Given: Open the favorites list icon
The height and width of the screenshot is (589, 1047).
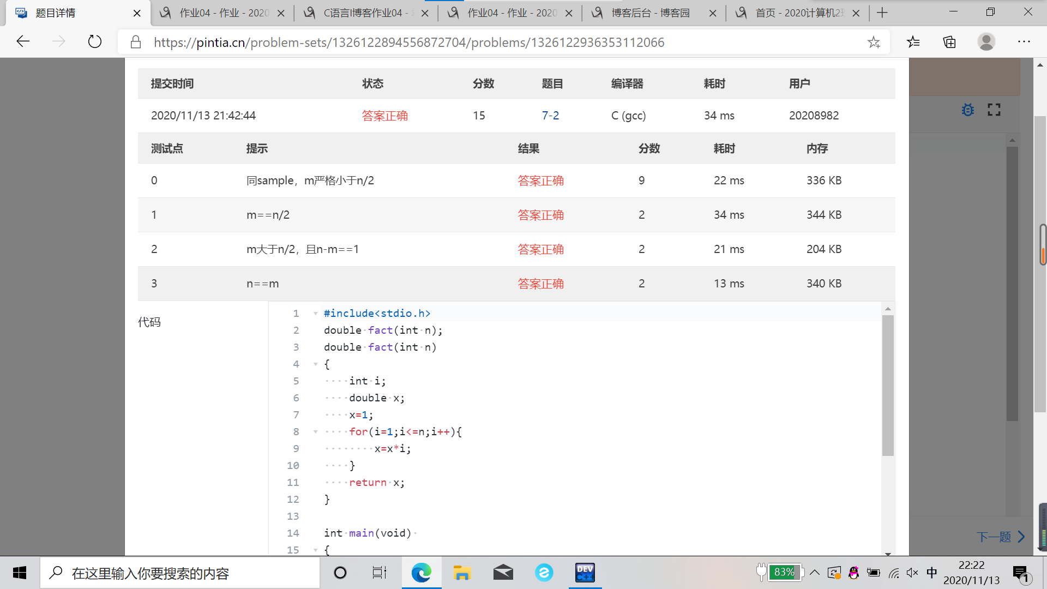Looking at the screenshot, I should (x=913, y=41).
